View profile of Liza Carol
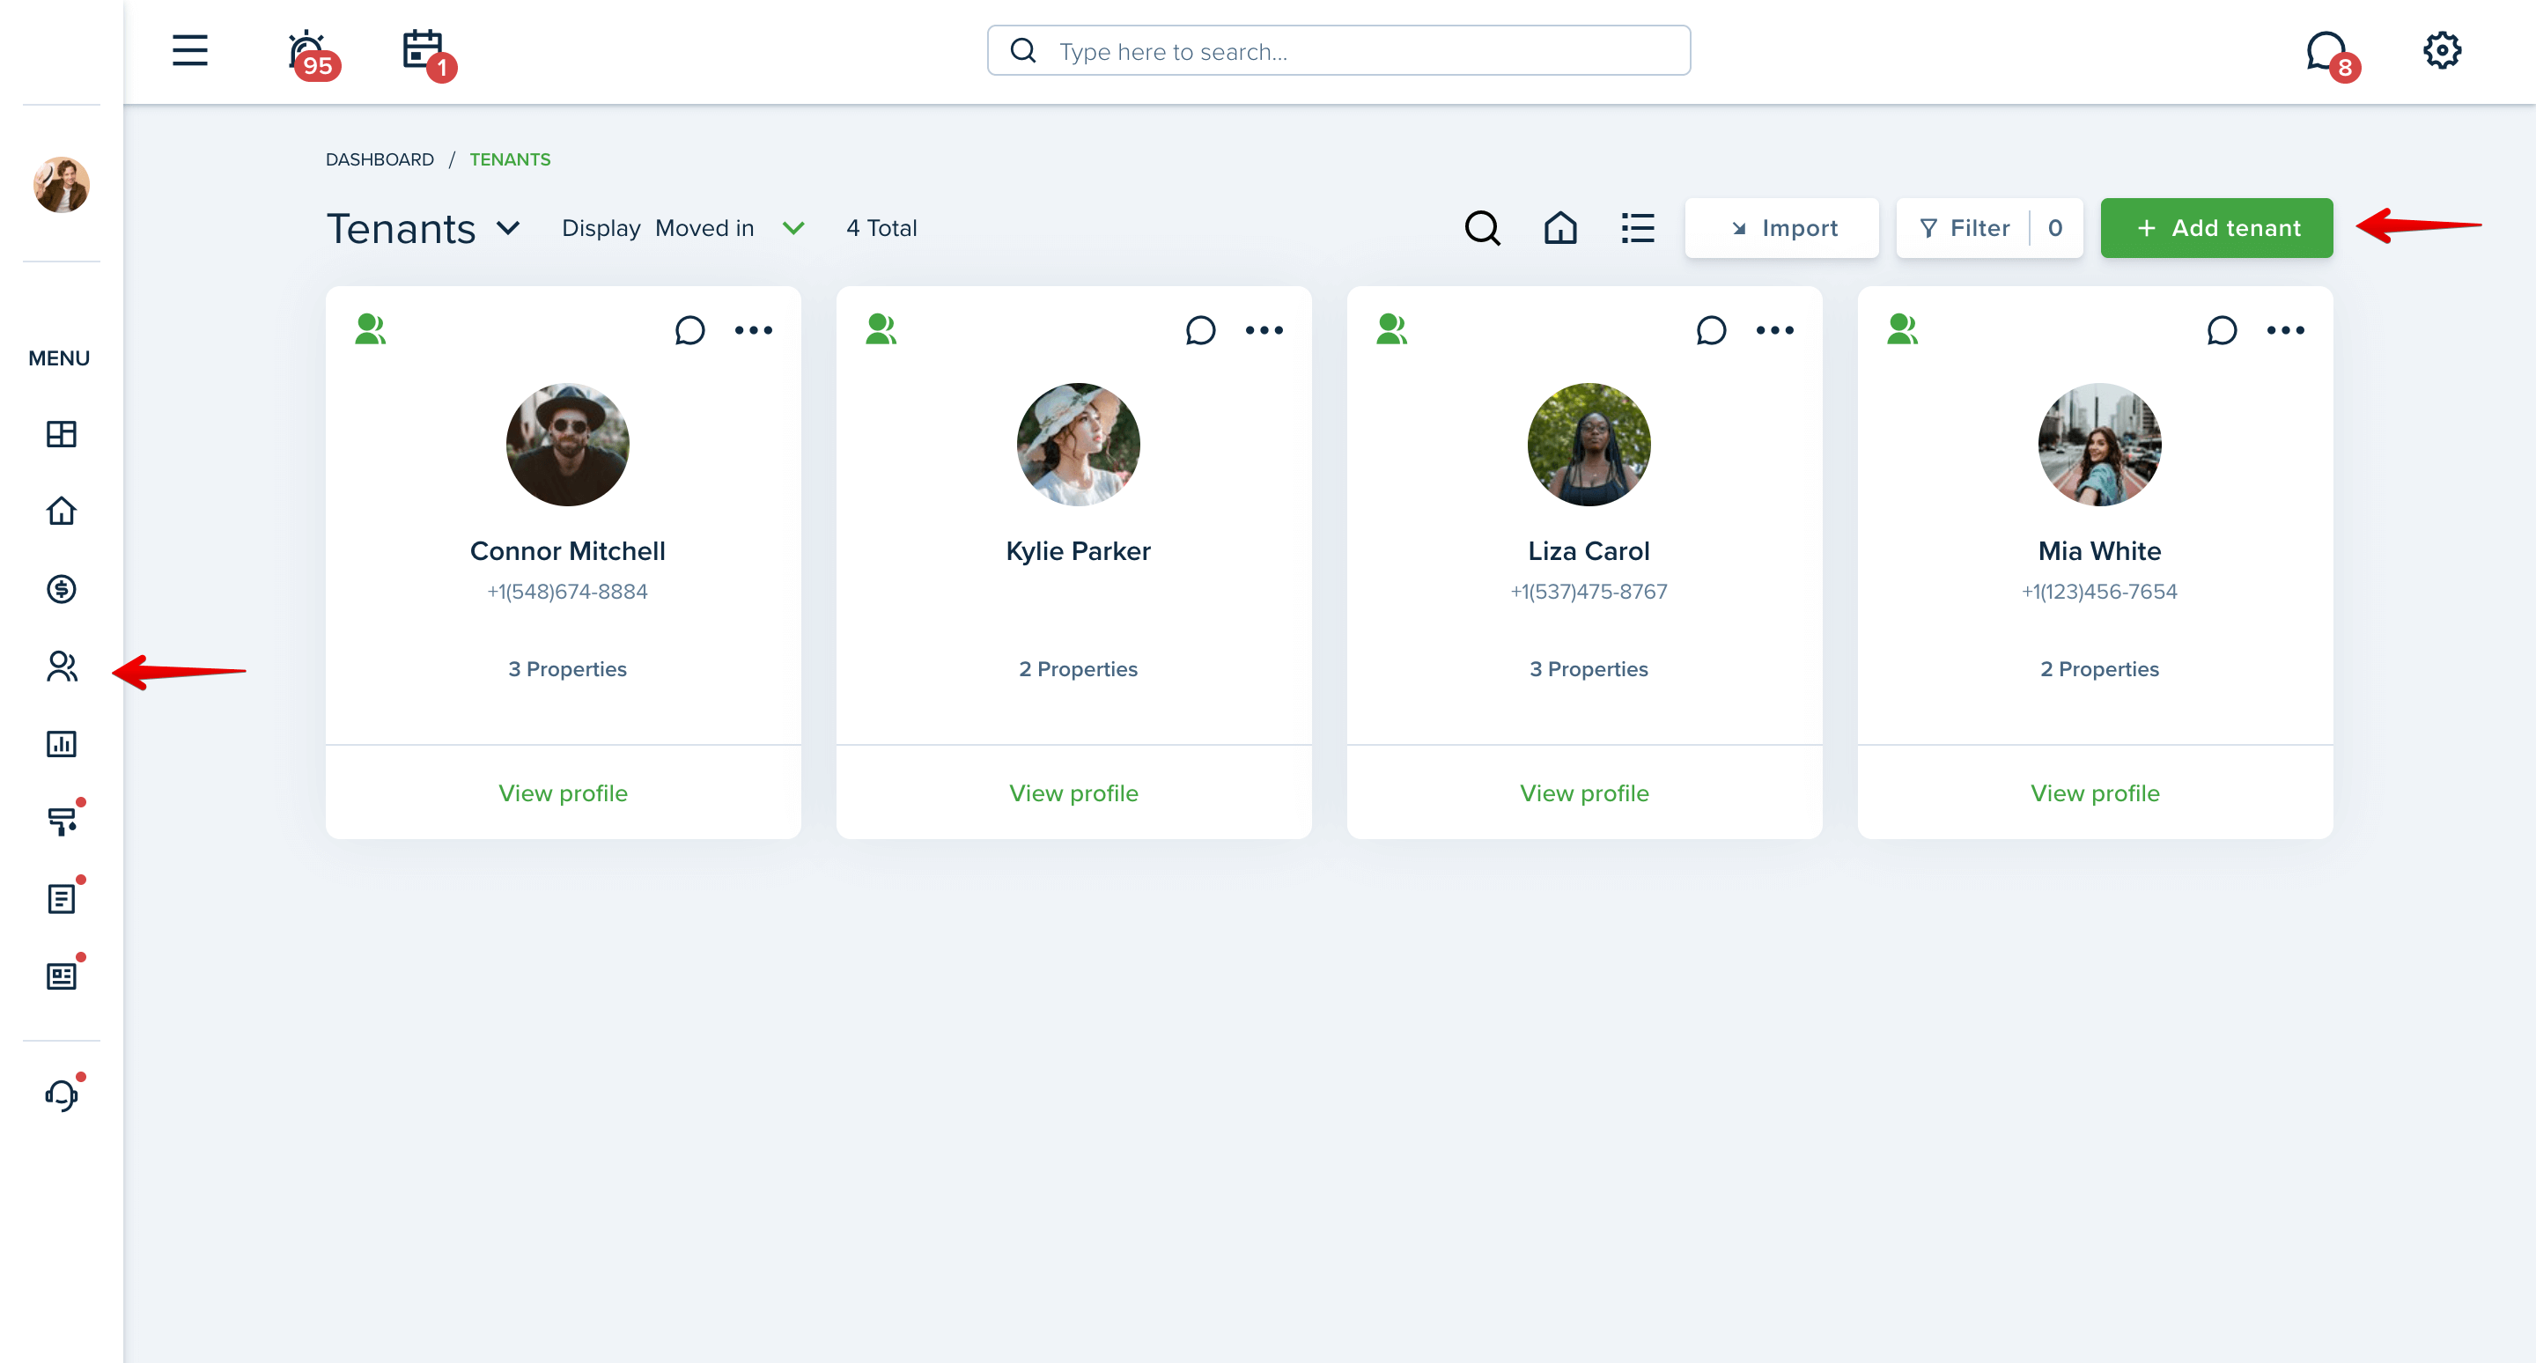 (x=1584, y=793)
